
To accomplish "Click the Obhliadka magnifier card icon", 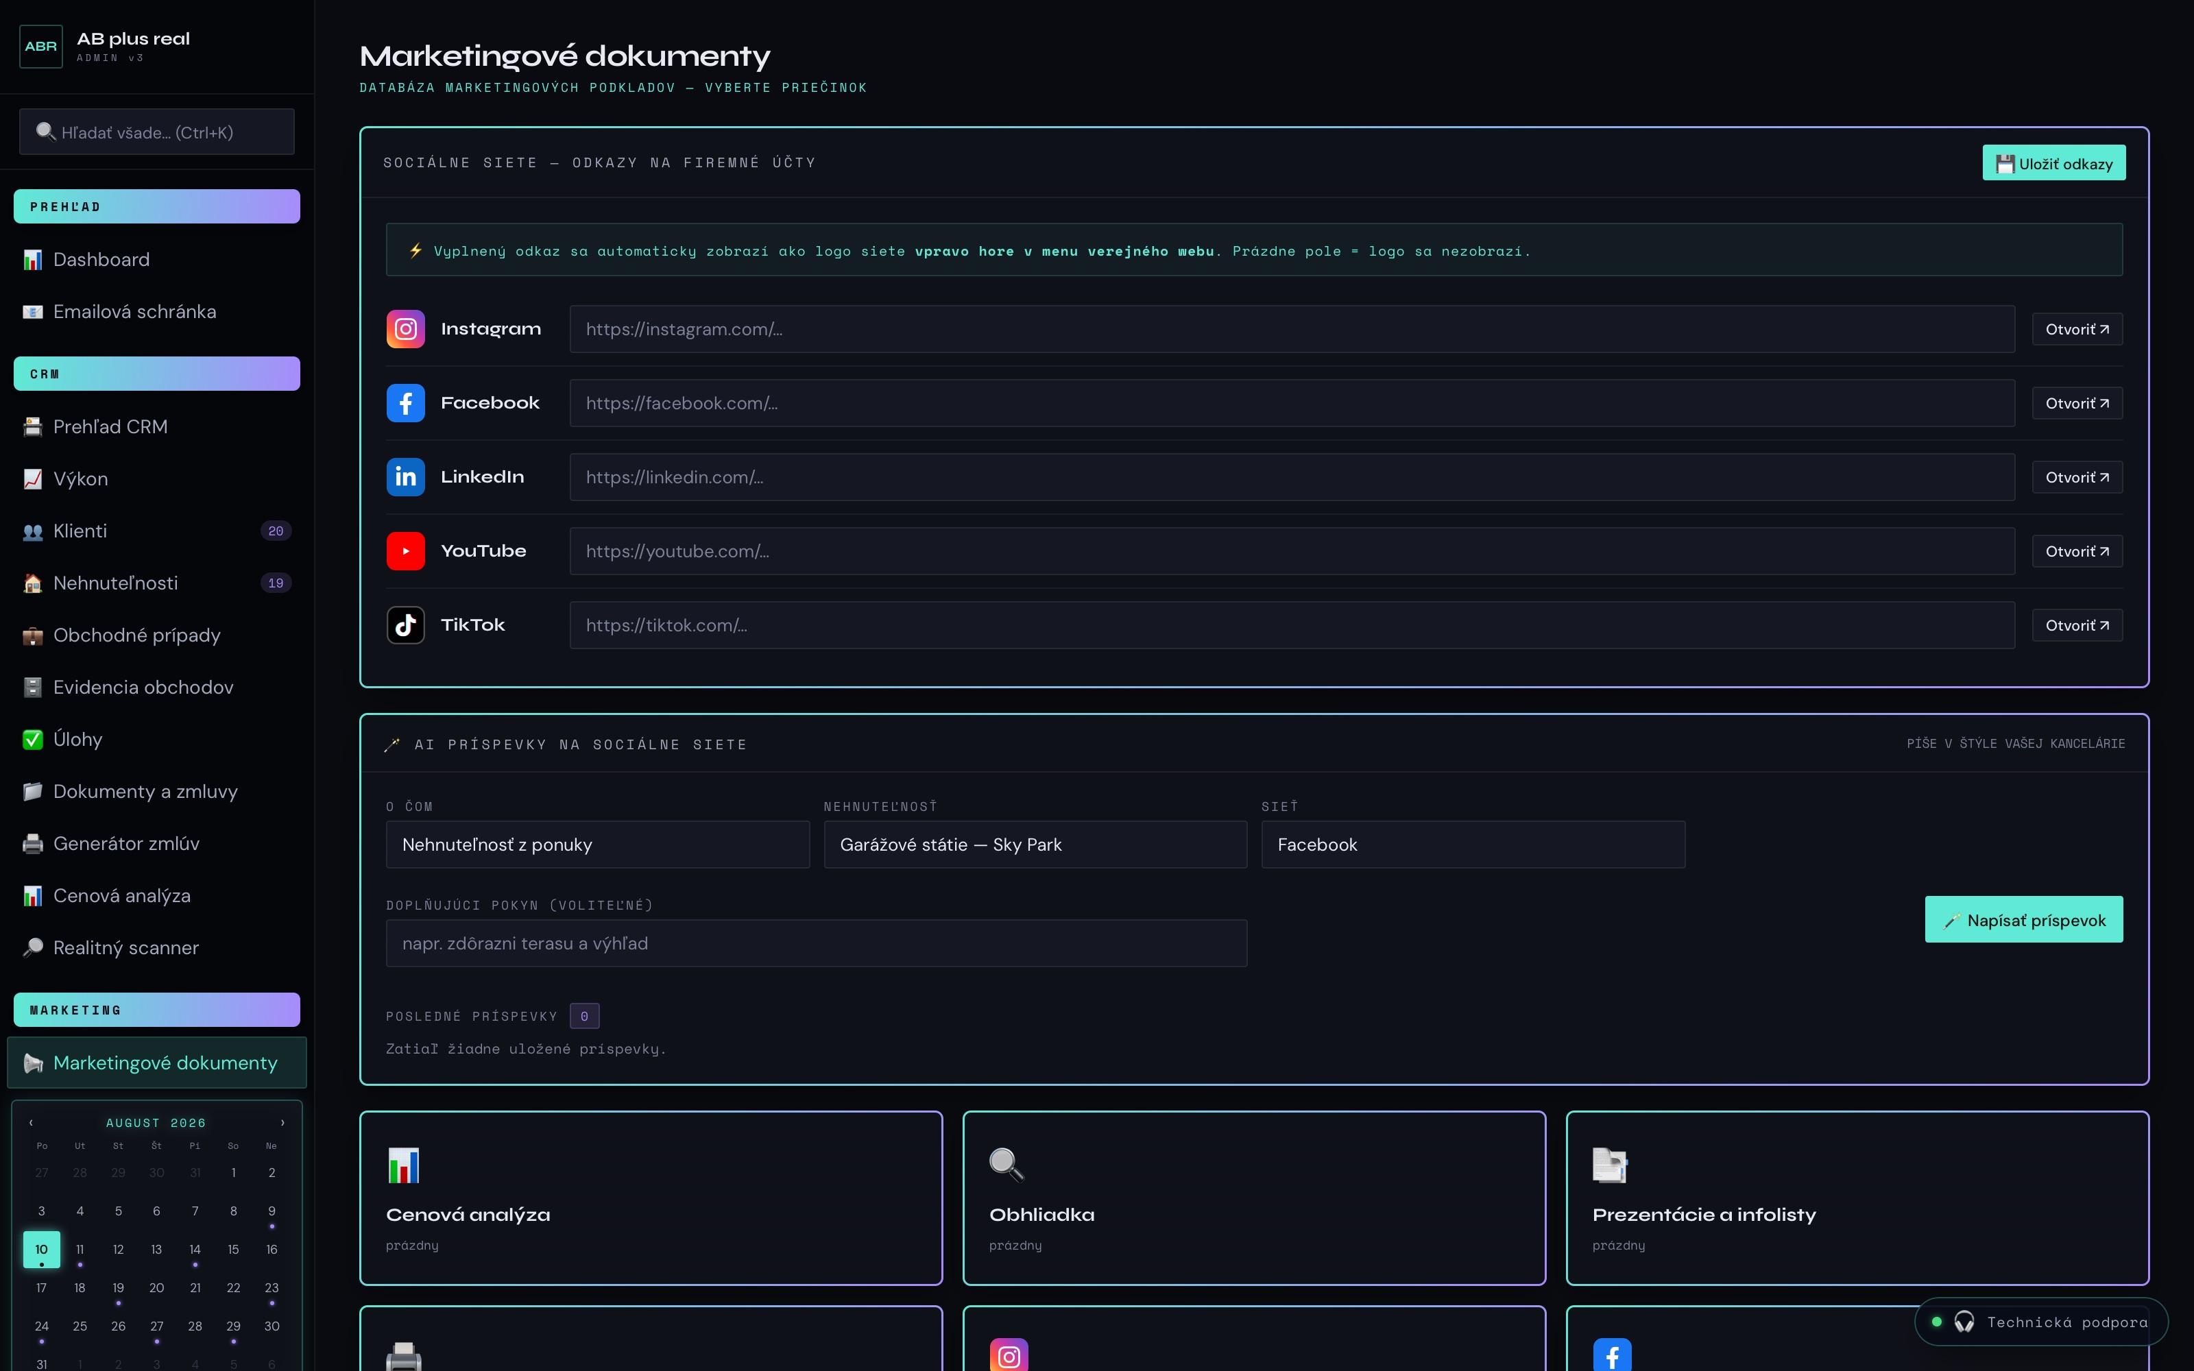I will click(x=1006, y=1165).
